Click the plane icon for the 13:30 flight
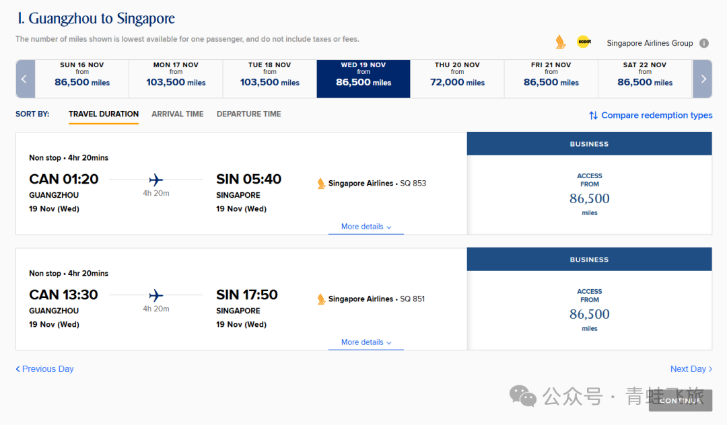The image size is (727, 425). pos(156,295)
